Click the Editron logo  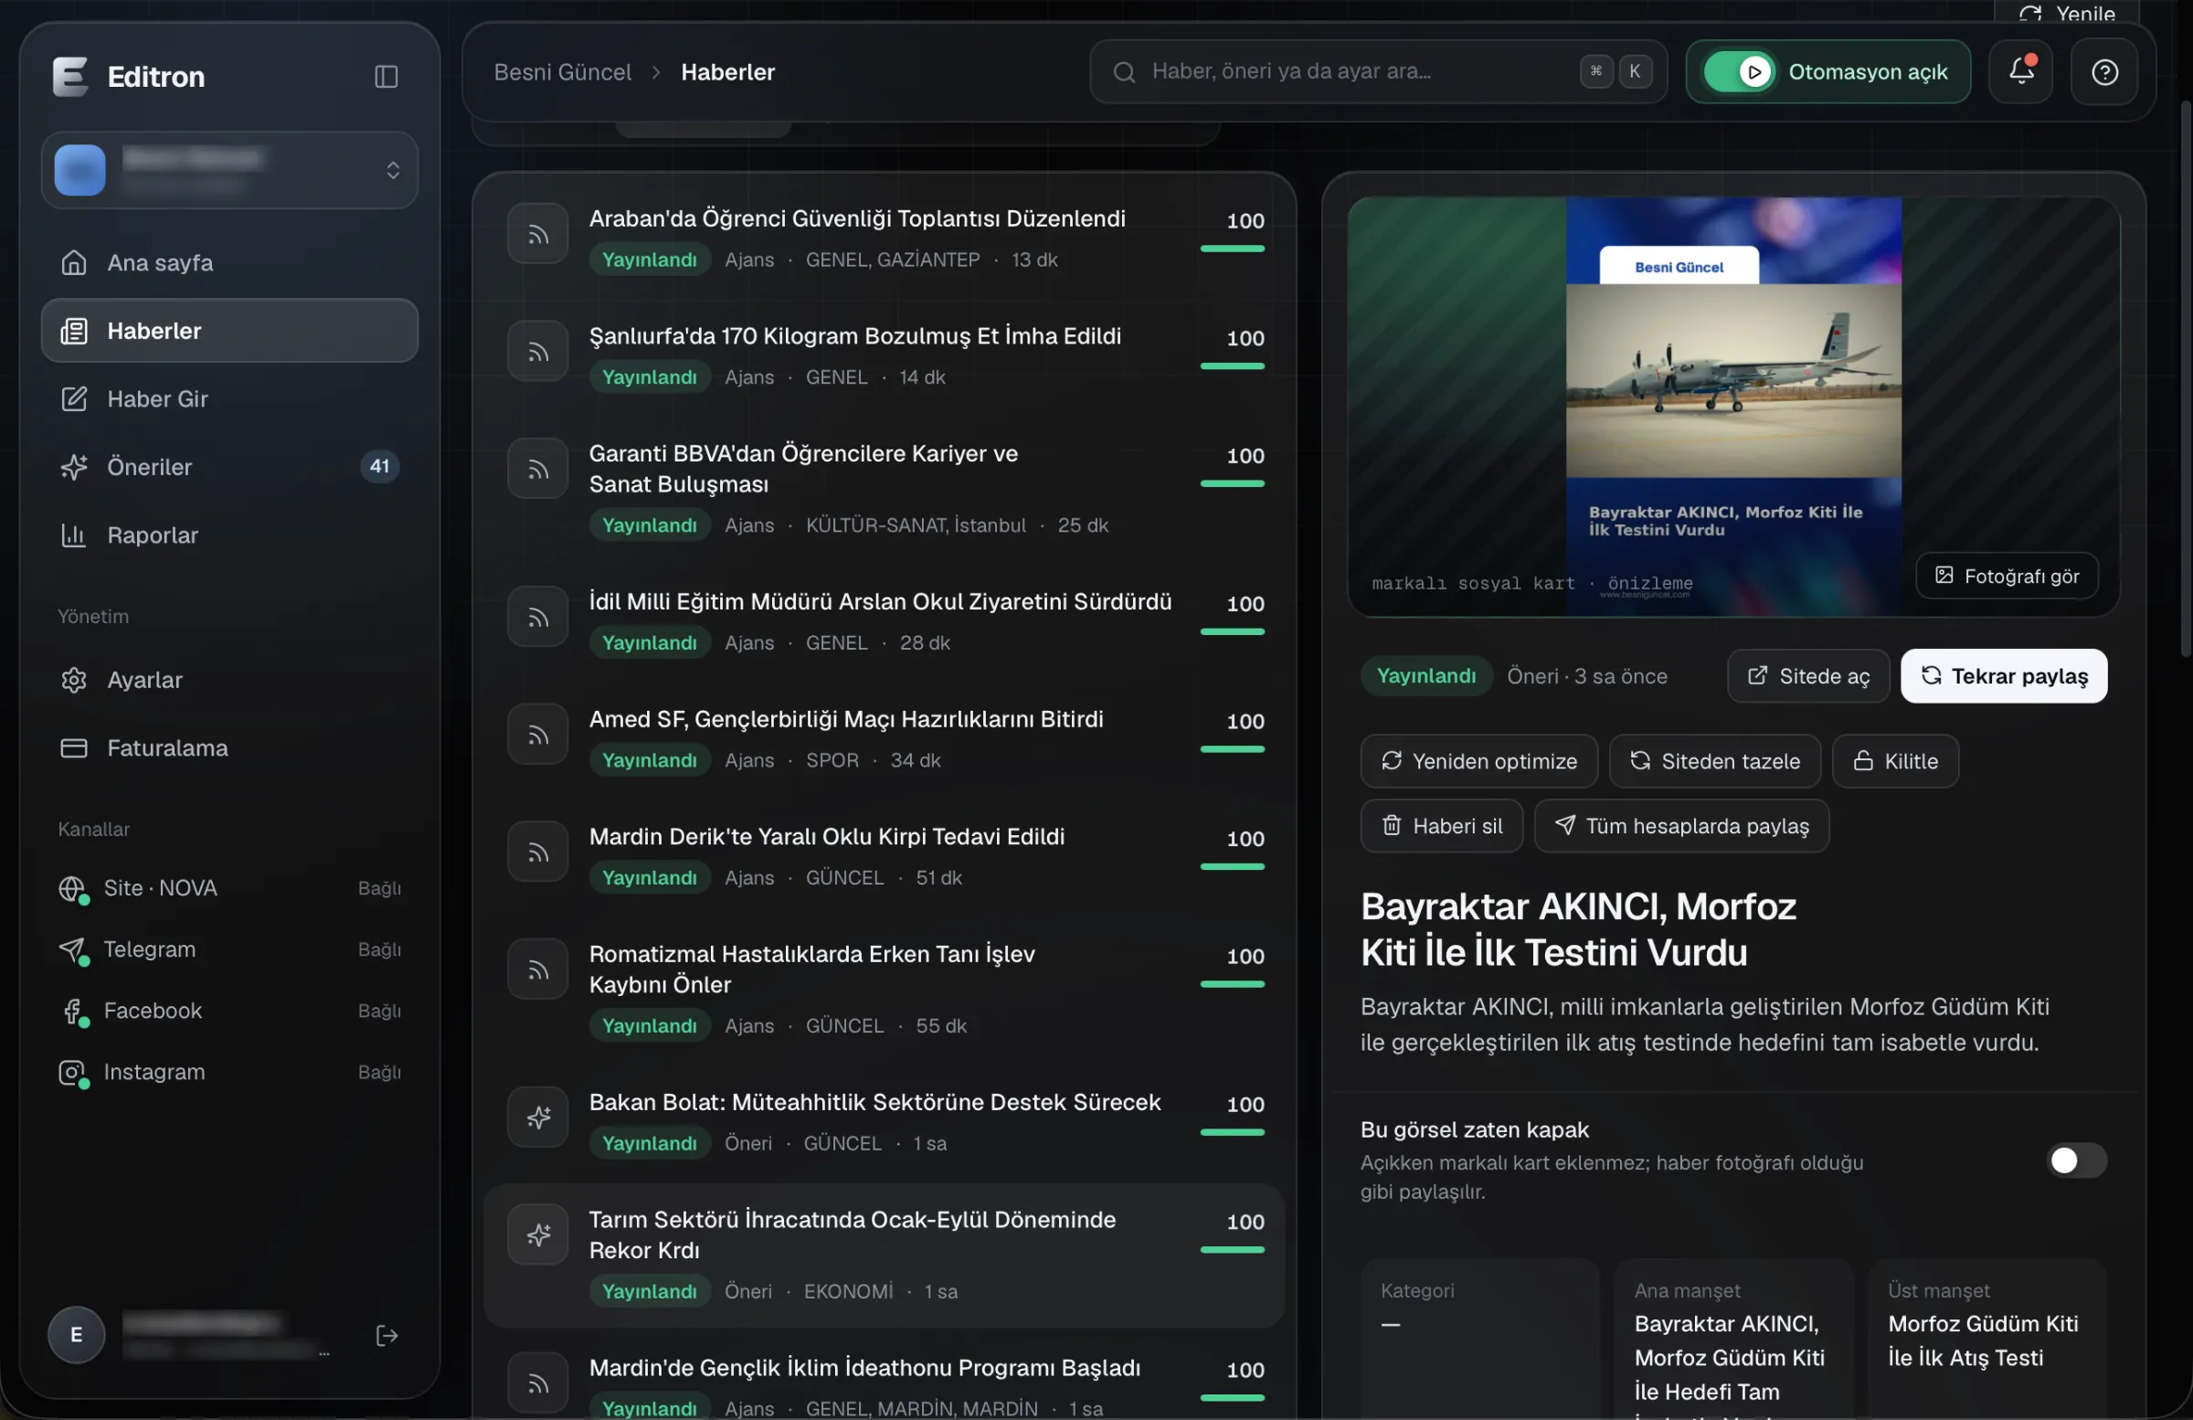(x=69, y=76)
